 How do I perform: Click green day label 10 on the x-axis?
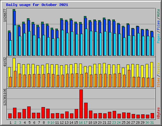click(x=52, y=123)
